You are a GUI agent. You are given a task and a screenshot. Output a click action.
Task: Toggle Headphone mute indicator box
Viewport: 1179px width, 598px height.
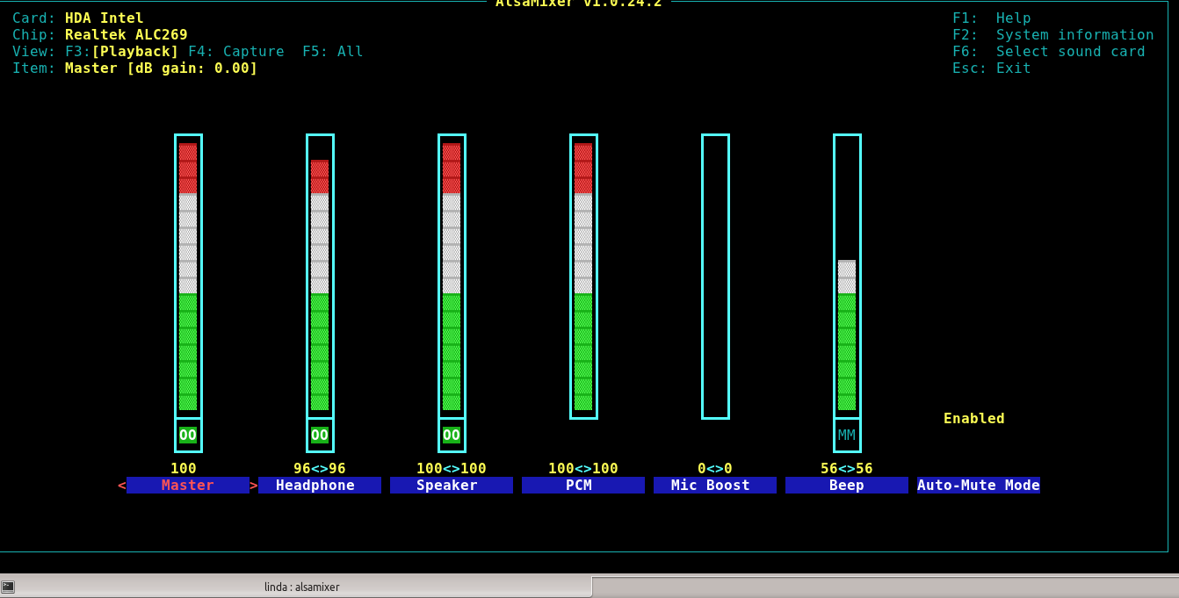pyautogui.click(x=320, y=435)
